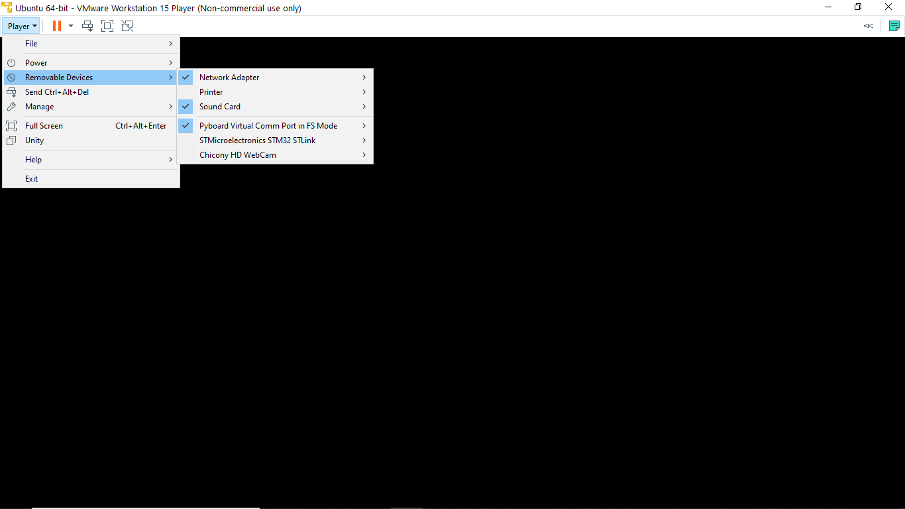Open the Network Adapter submenu
905x509 pixels.
[x=275, y=78]
